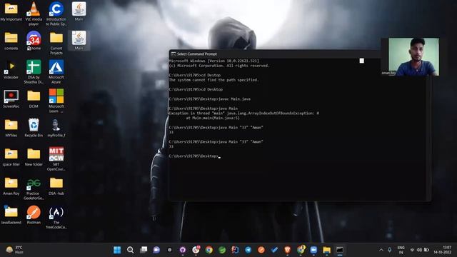This screenshot has width=457, height=257.
Task: Click the webcam video thumbnail
Action: pyautogui.click(x=414, y=57)
